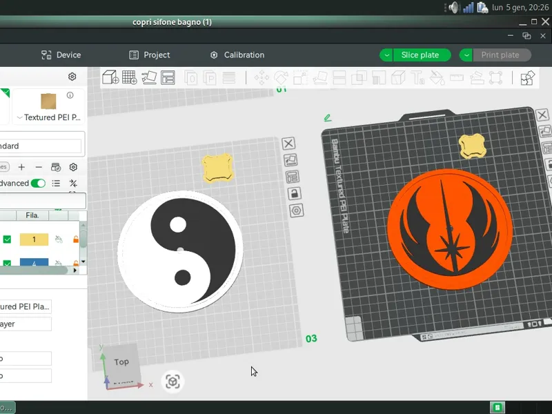
Task: Toggle the Advanced mode switch
Action: [x=38, y=183]
